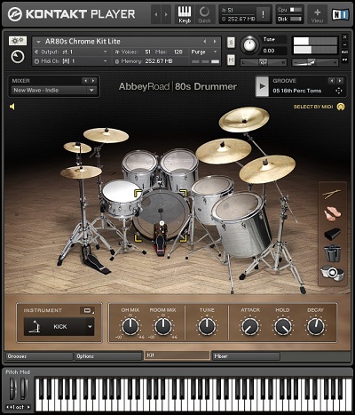
Task: Click the TUNE knob in the kit panel
Action: coord(207,326)
